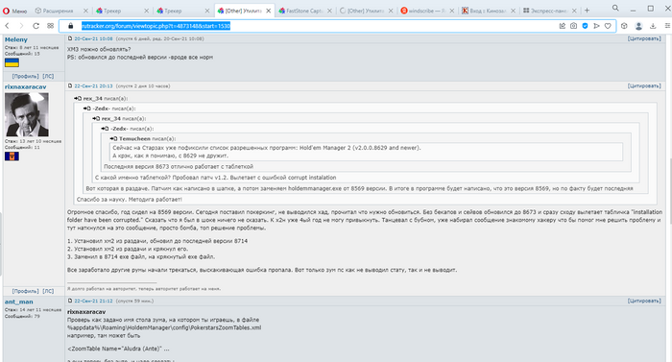Image resolution: width=672 pixels, height=362 pixels.
Task: View site security lock icon
Action: pos(71,26)
